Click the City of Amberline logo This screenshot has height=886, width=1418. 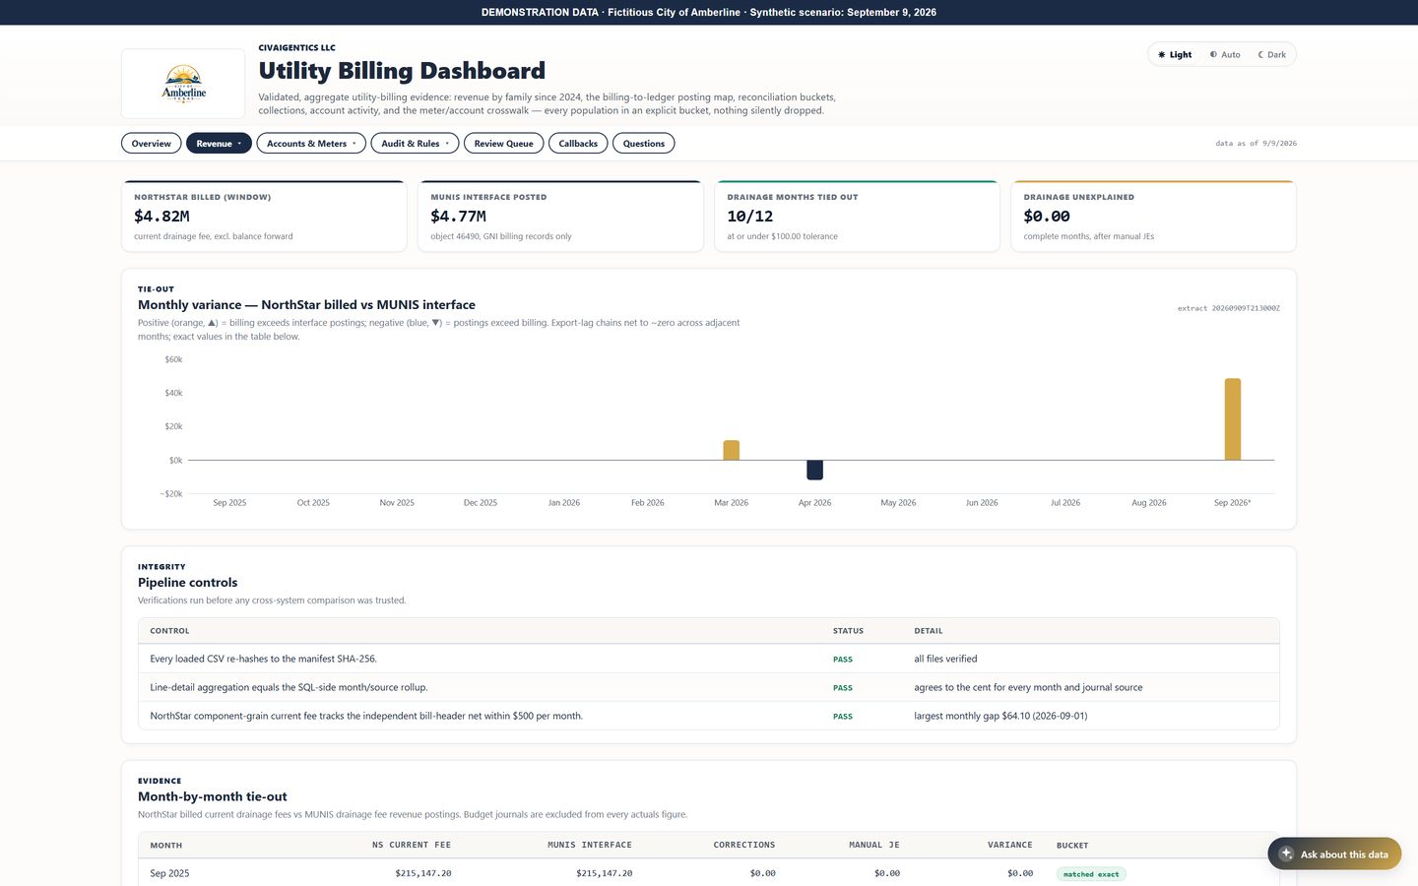point(183,84)
